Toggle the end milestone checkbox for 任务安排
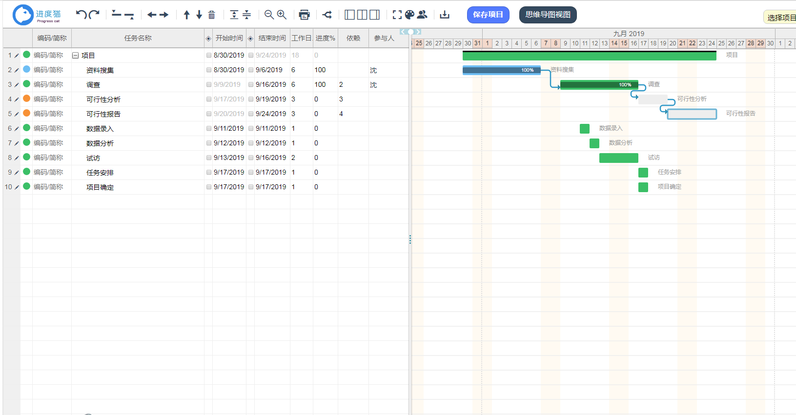This screenshot has width=796, height=415. [251, 173]
